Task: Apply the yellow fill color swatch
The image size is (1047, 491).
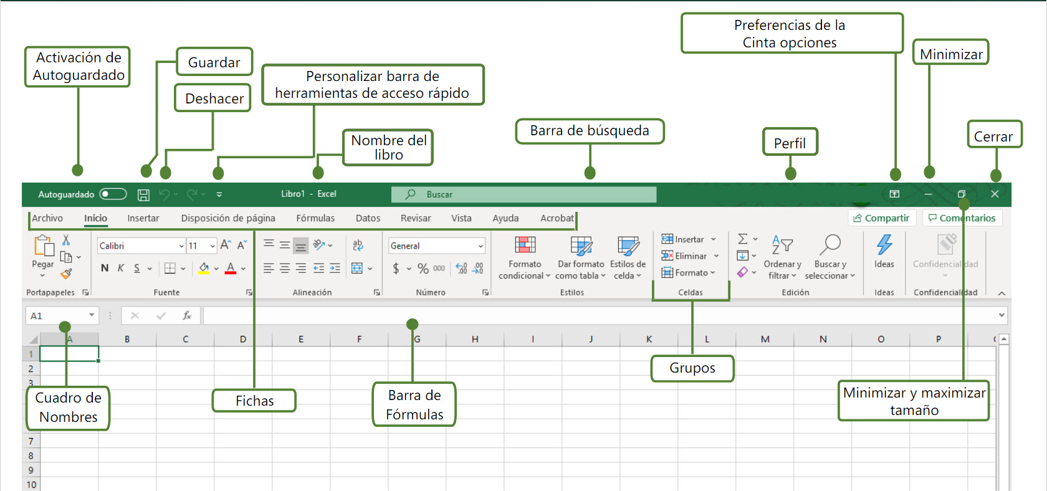Action: coord(204,269)
